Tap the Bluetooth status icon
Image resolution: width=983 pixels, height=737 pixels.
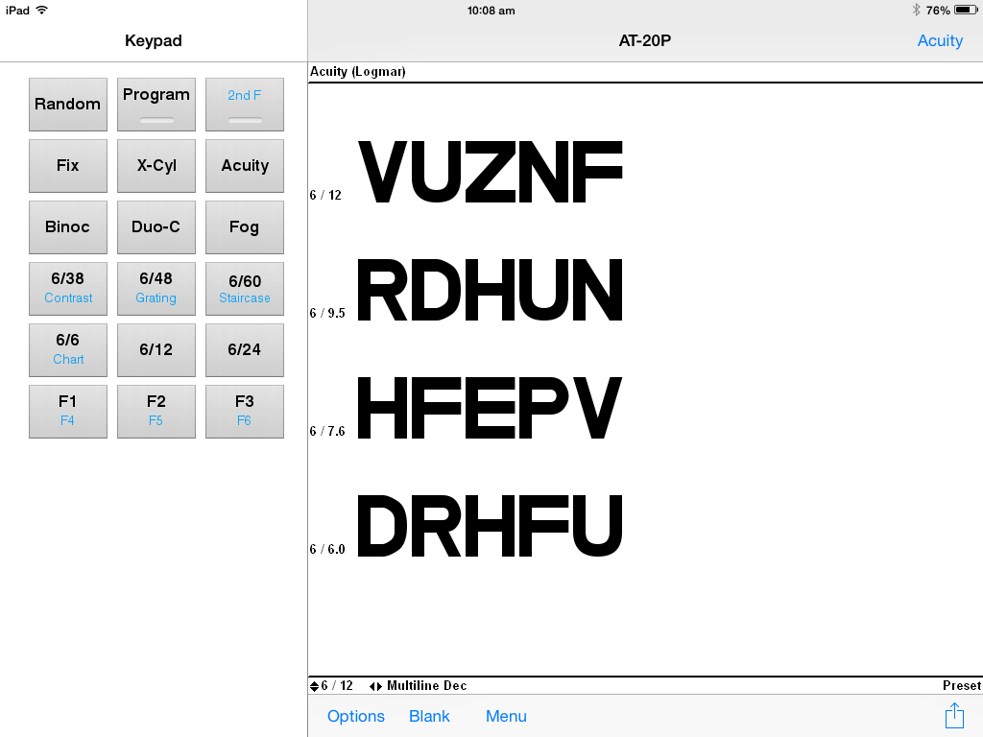tap(916, 10)
